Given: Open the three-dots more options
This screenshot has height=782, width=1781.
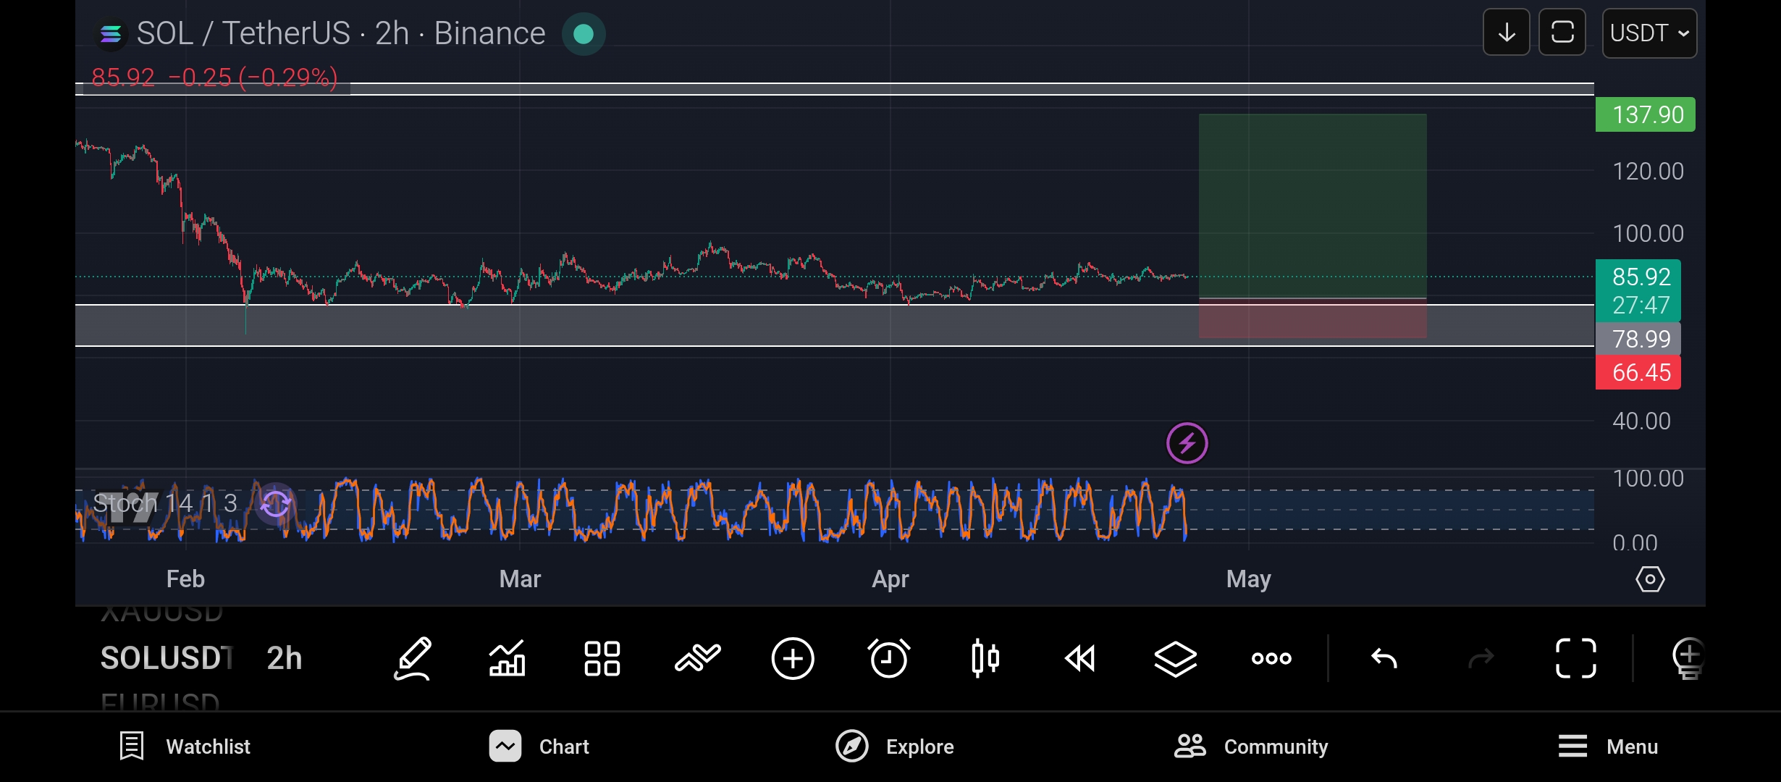Looking at the screenshot, I should tap(1271, 658).
